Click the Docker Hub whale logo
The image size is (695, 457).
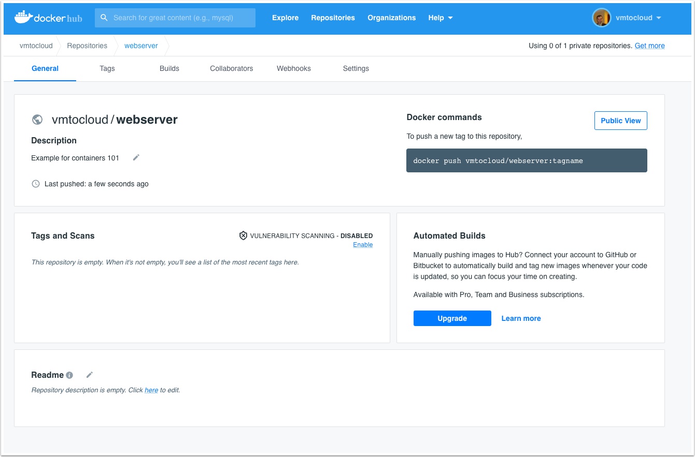click(x=48, y=17)
